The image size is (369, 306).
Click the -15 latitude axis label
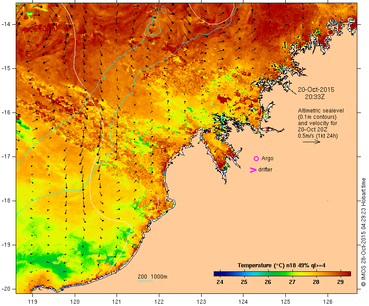6,68
